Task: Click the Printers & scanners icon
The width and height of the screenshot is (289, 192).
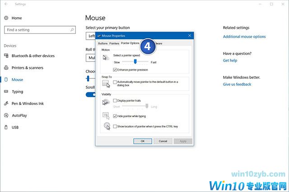Action: (6, 68)
